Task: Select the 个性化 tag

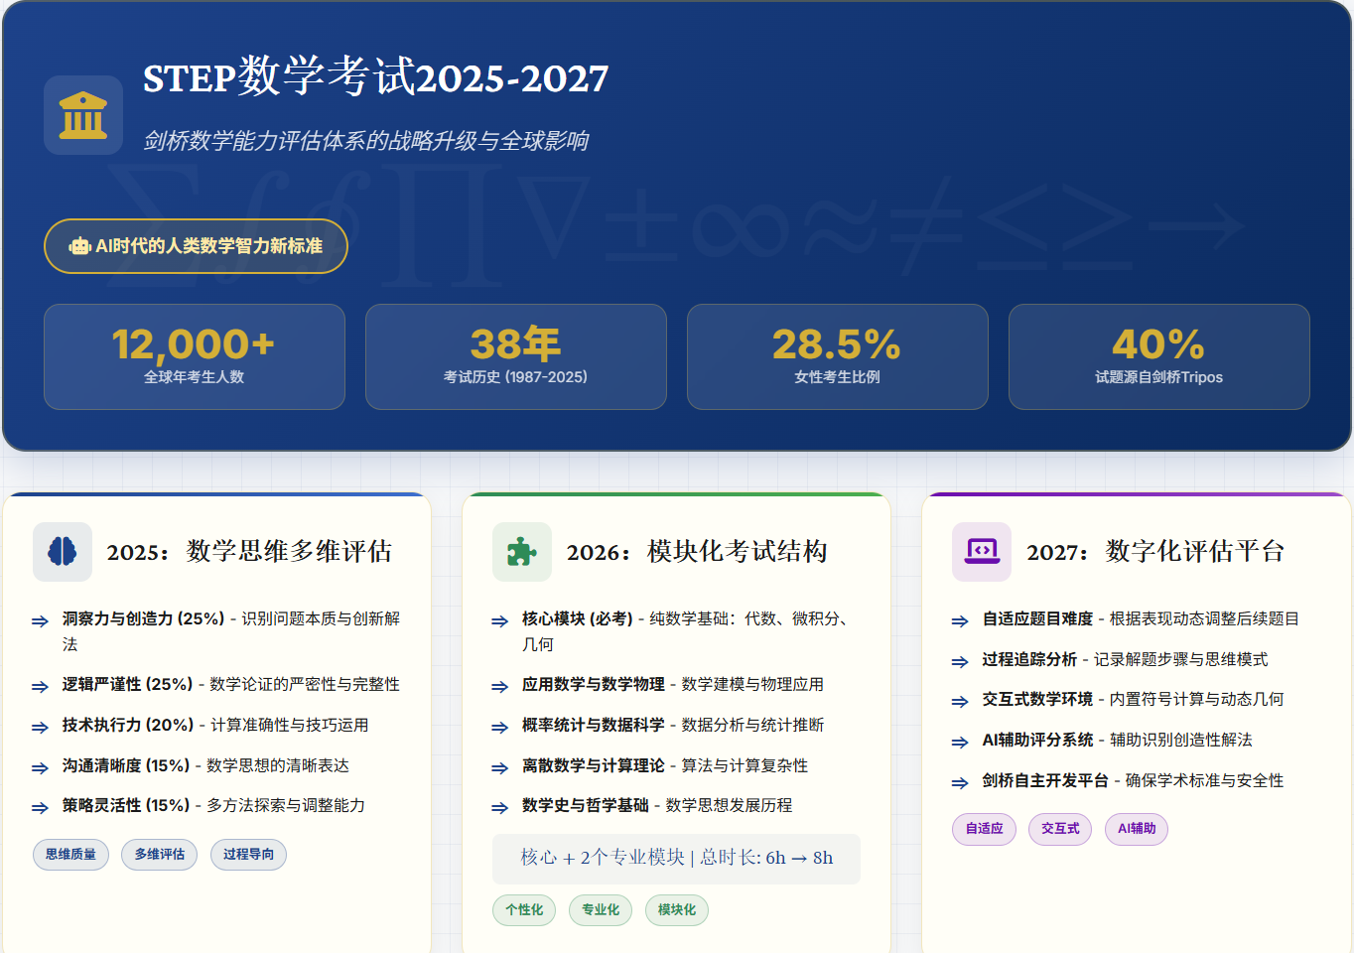Action: click(524, 910)
